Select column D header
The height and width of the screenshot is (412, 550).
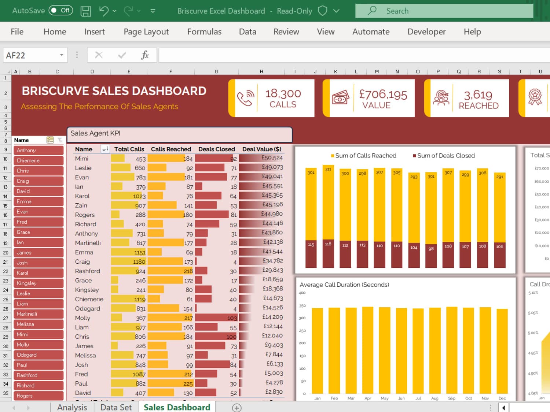tap(92, 72)
